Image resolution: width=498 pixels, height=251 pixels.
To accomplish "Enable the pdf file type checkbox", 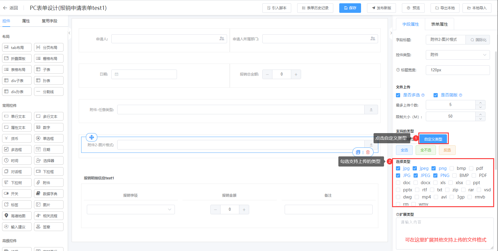I will [x=471, y=168].
